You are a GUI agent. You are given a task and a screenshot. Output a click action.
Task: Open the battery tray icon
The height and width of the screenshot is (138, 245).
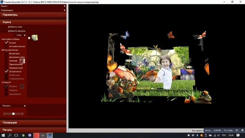point(210,135)
